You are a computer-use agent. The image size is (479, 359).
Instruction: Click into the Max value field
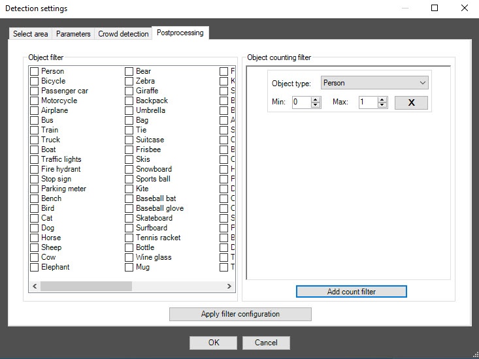(x=367, y=102)
